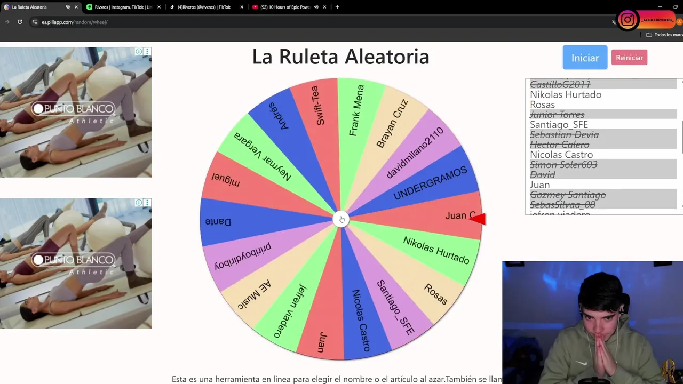This screenshot has height=384, width=683.
Task: Close the upper Punto Blanco ad
Action: coord(147,52)
